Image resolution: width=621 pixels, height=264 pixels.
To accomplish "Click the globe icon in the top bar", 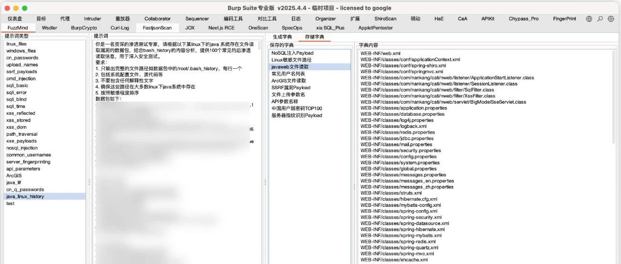I will click(x=589, y=18).
